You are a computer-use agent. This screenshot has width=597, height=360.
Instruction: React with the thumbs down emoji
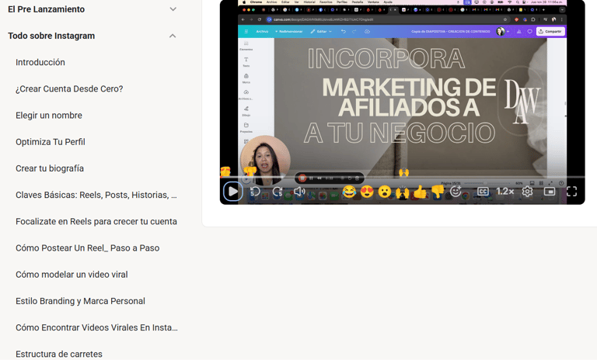pos(438,192)
